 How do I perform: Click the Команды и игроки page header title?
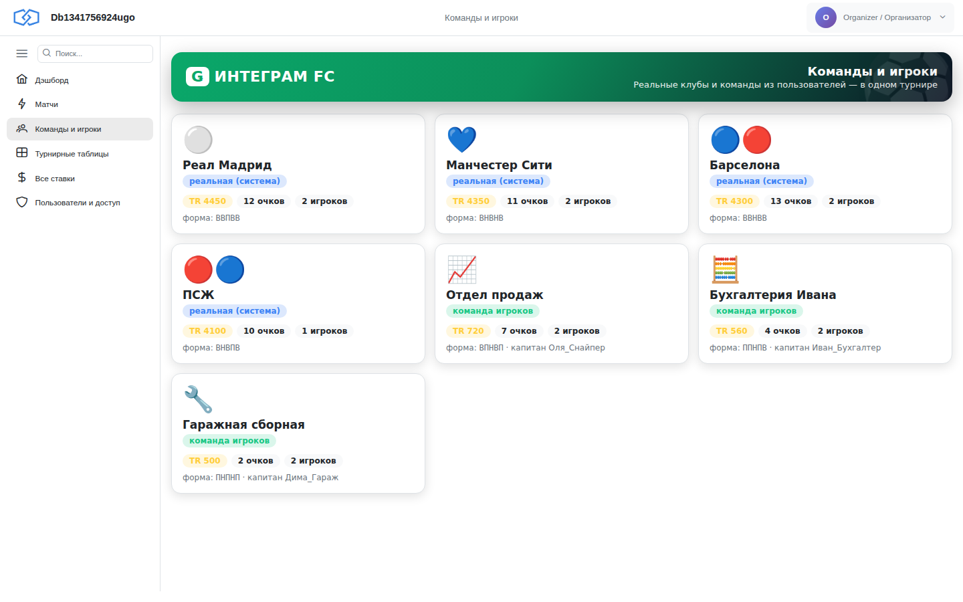(x=481, y=18)
